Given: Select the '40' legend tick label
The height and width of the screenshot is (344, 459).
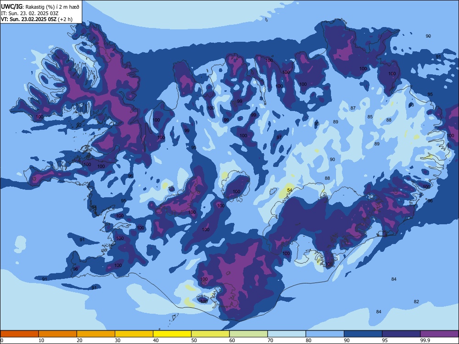Looking at the screenshot, I should [156, 340].
